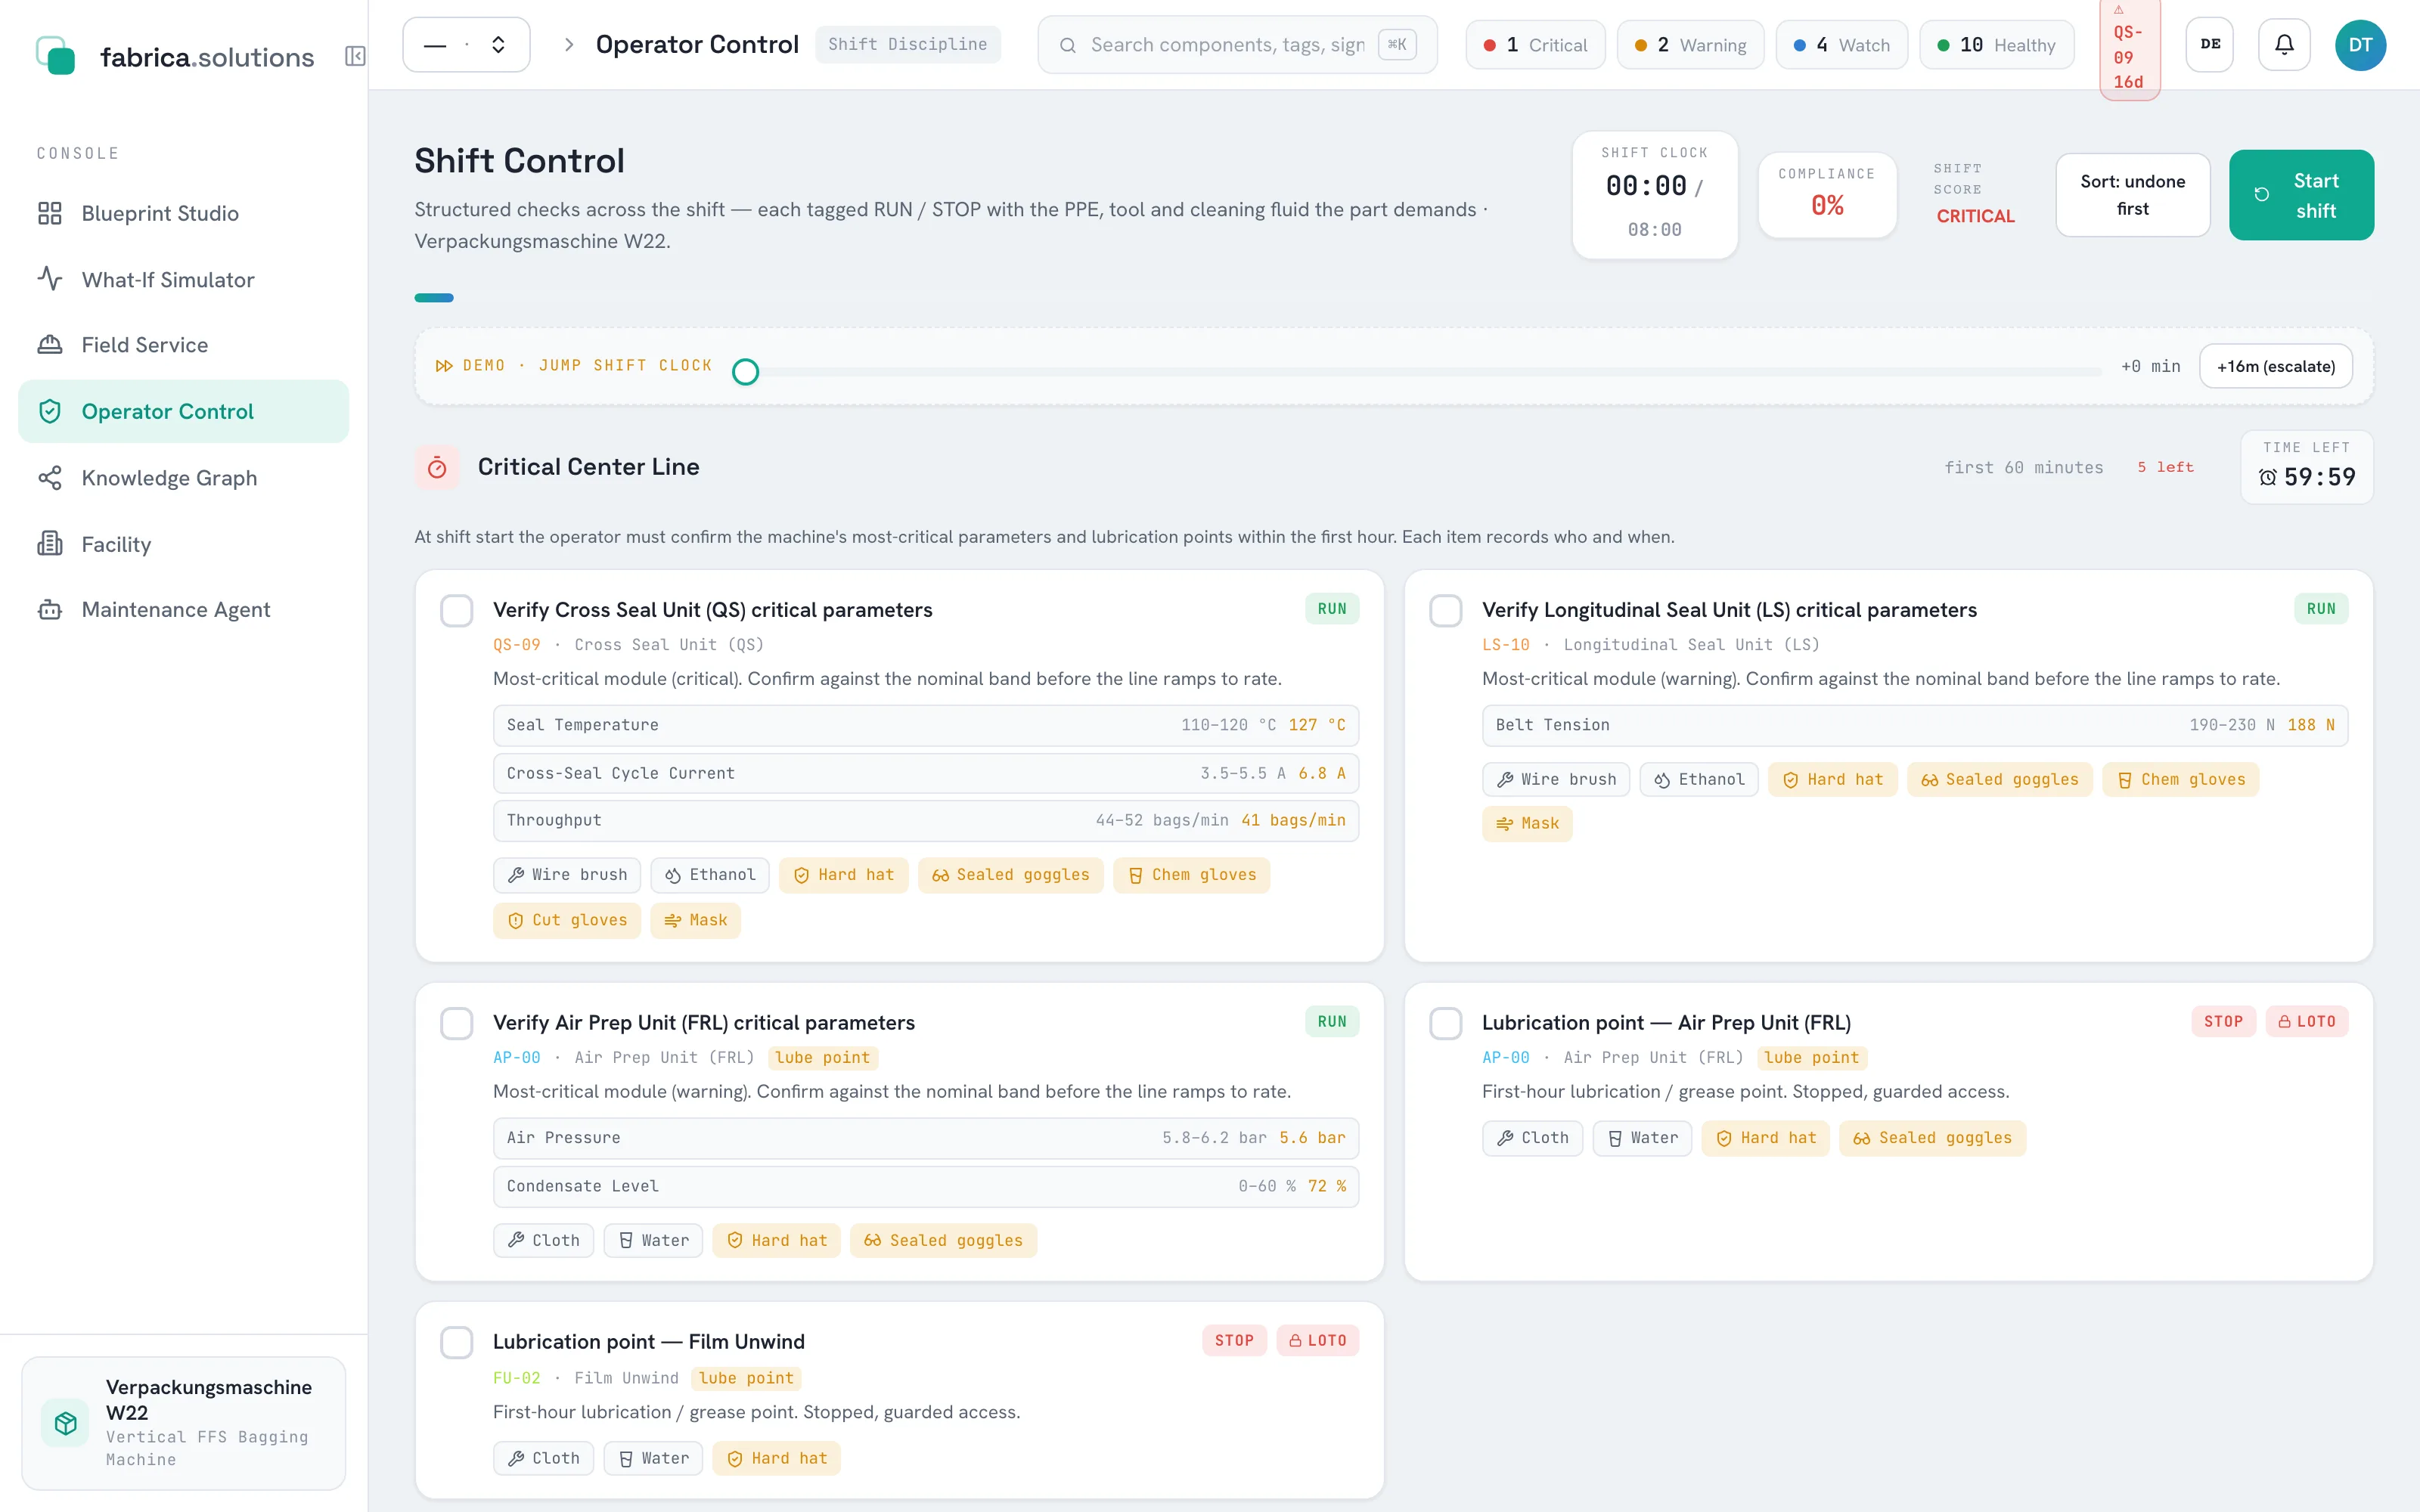Click the Maintenance Agent robot icon
This screenshot has height=1512, width=2420.
[50, 610]
